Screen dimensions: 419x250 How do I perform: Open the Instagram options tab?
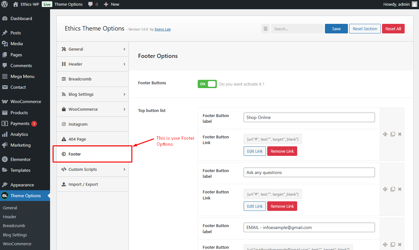pos(93,124)
